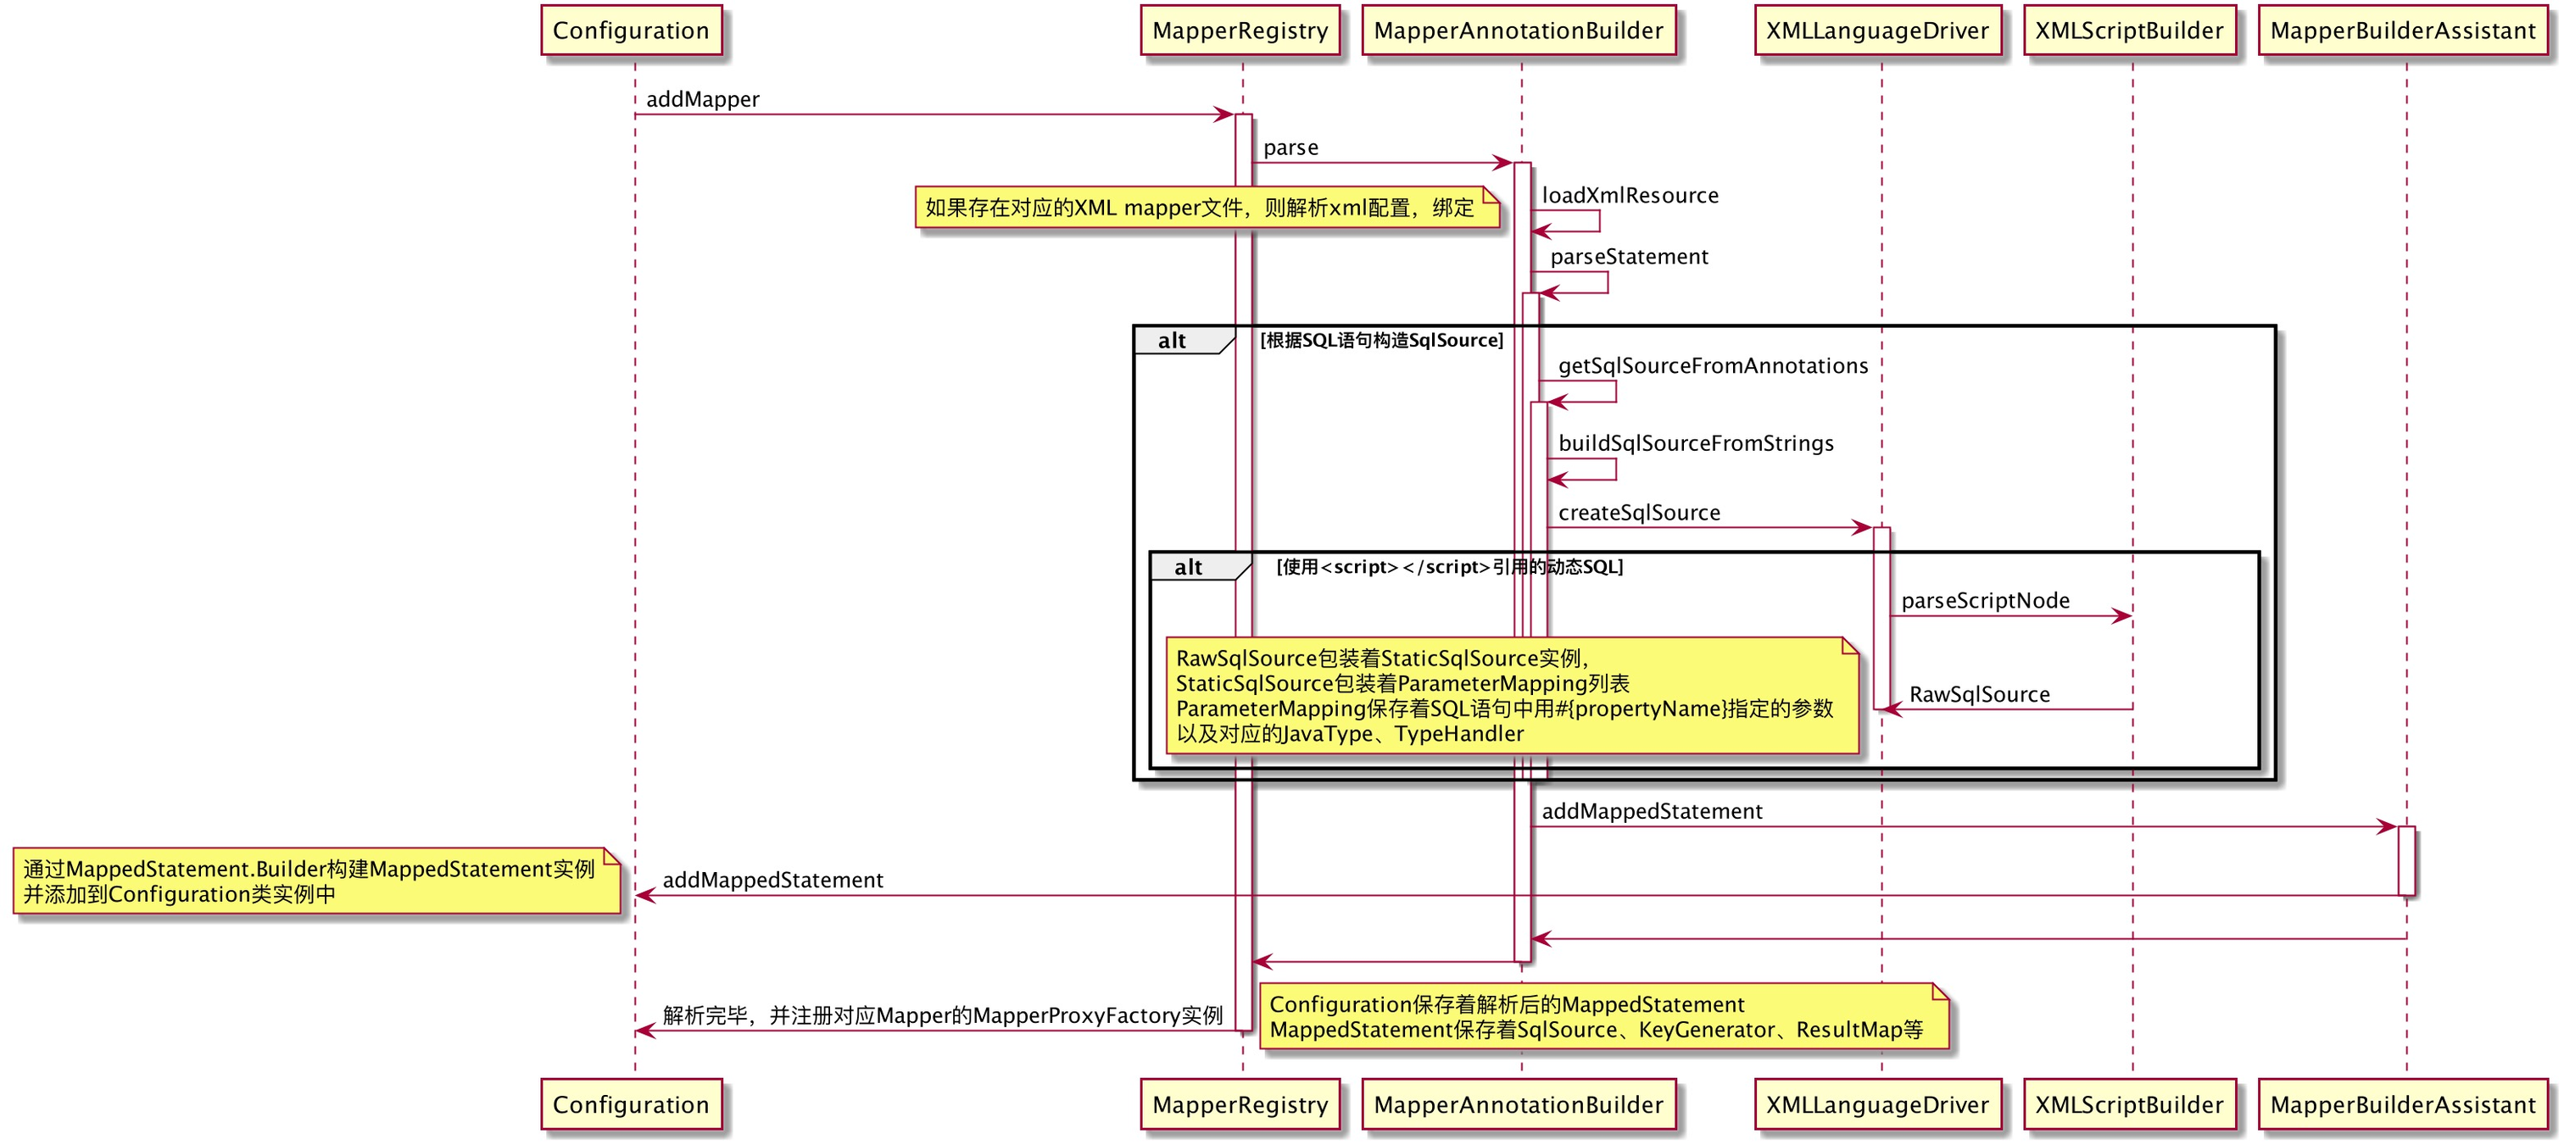Click the top MapperRegistry participant box
Image resolution: width=2564 pixels, height=1145 pixels.
tap(1240, 31)
